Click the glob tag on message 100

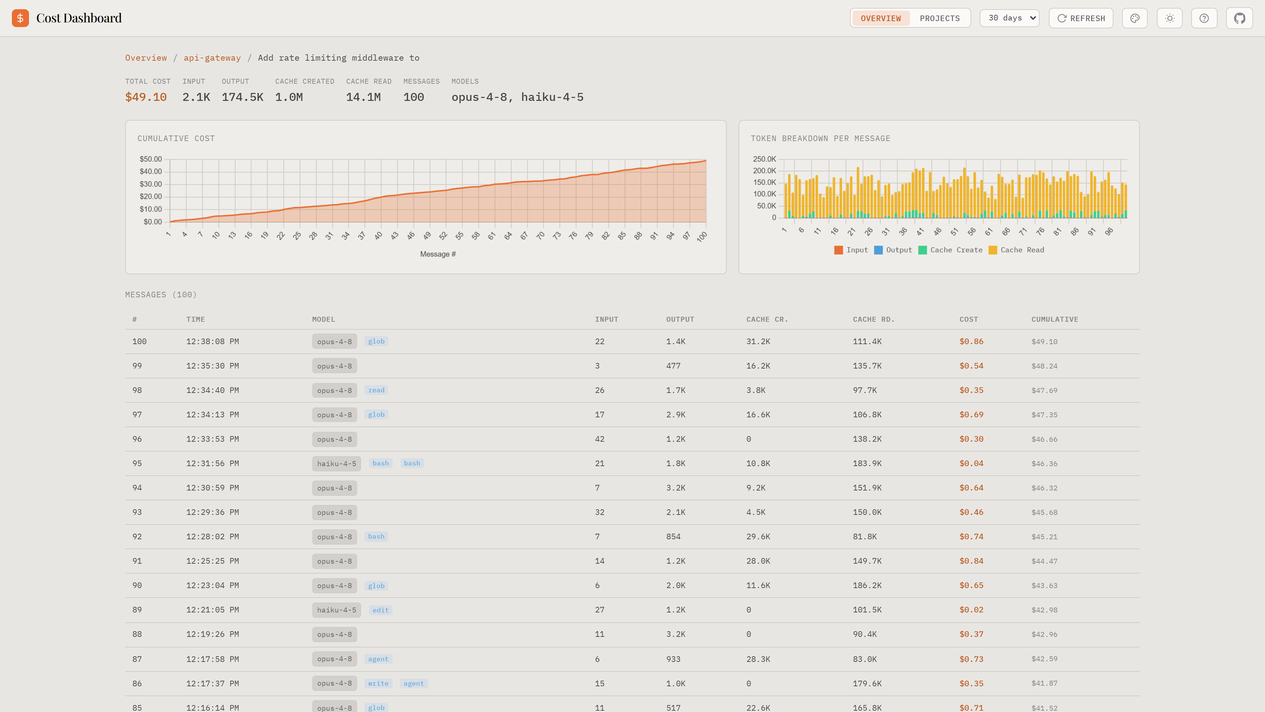376,341
